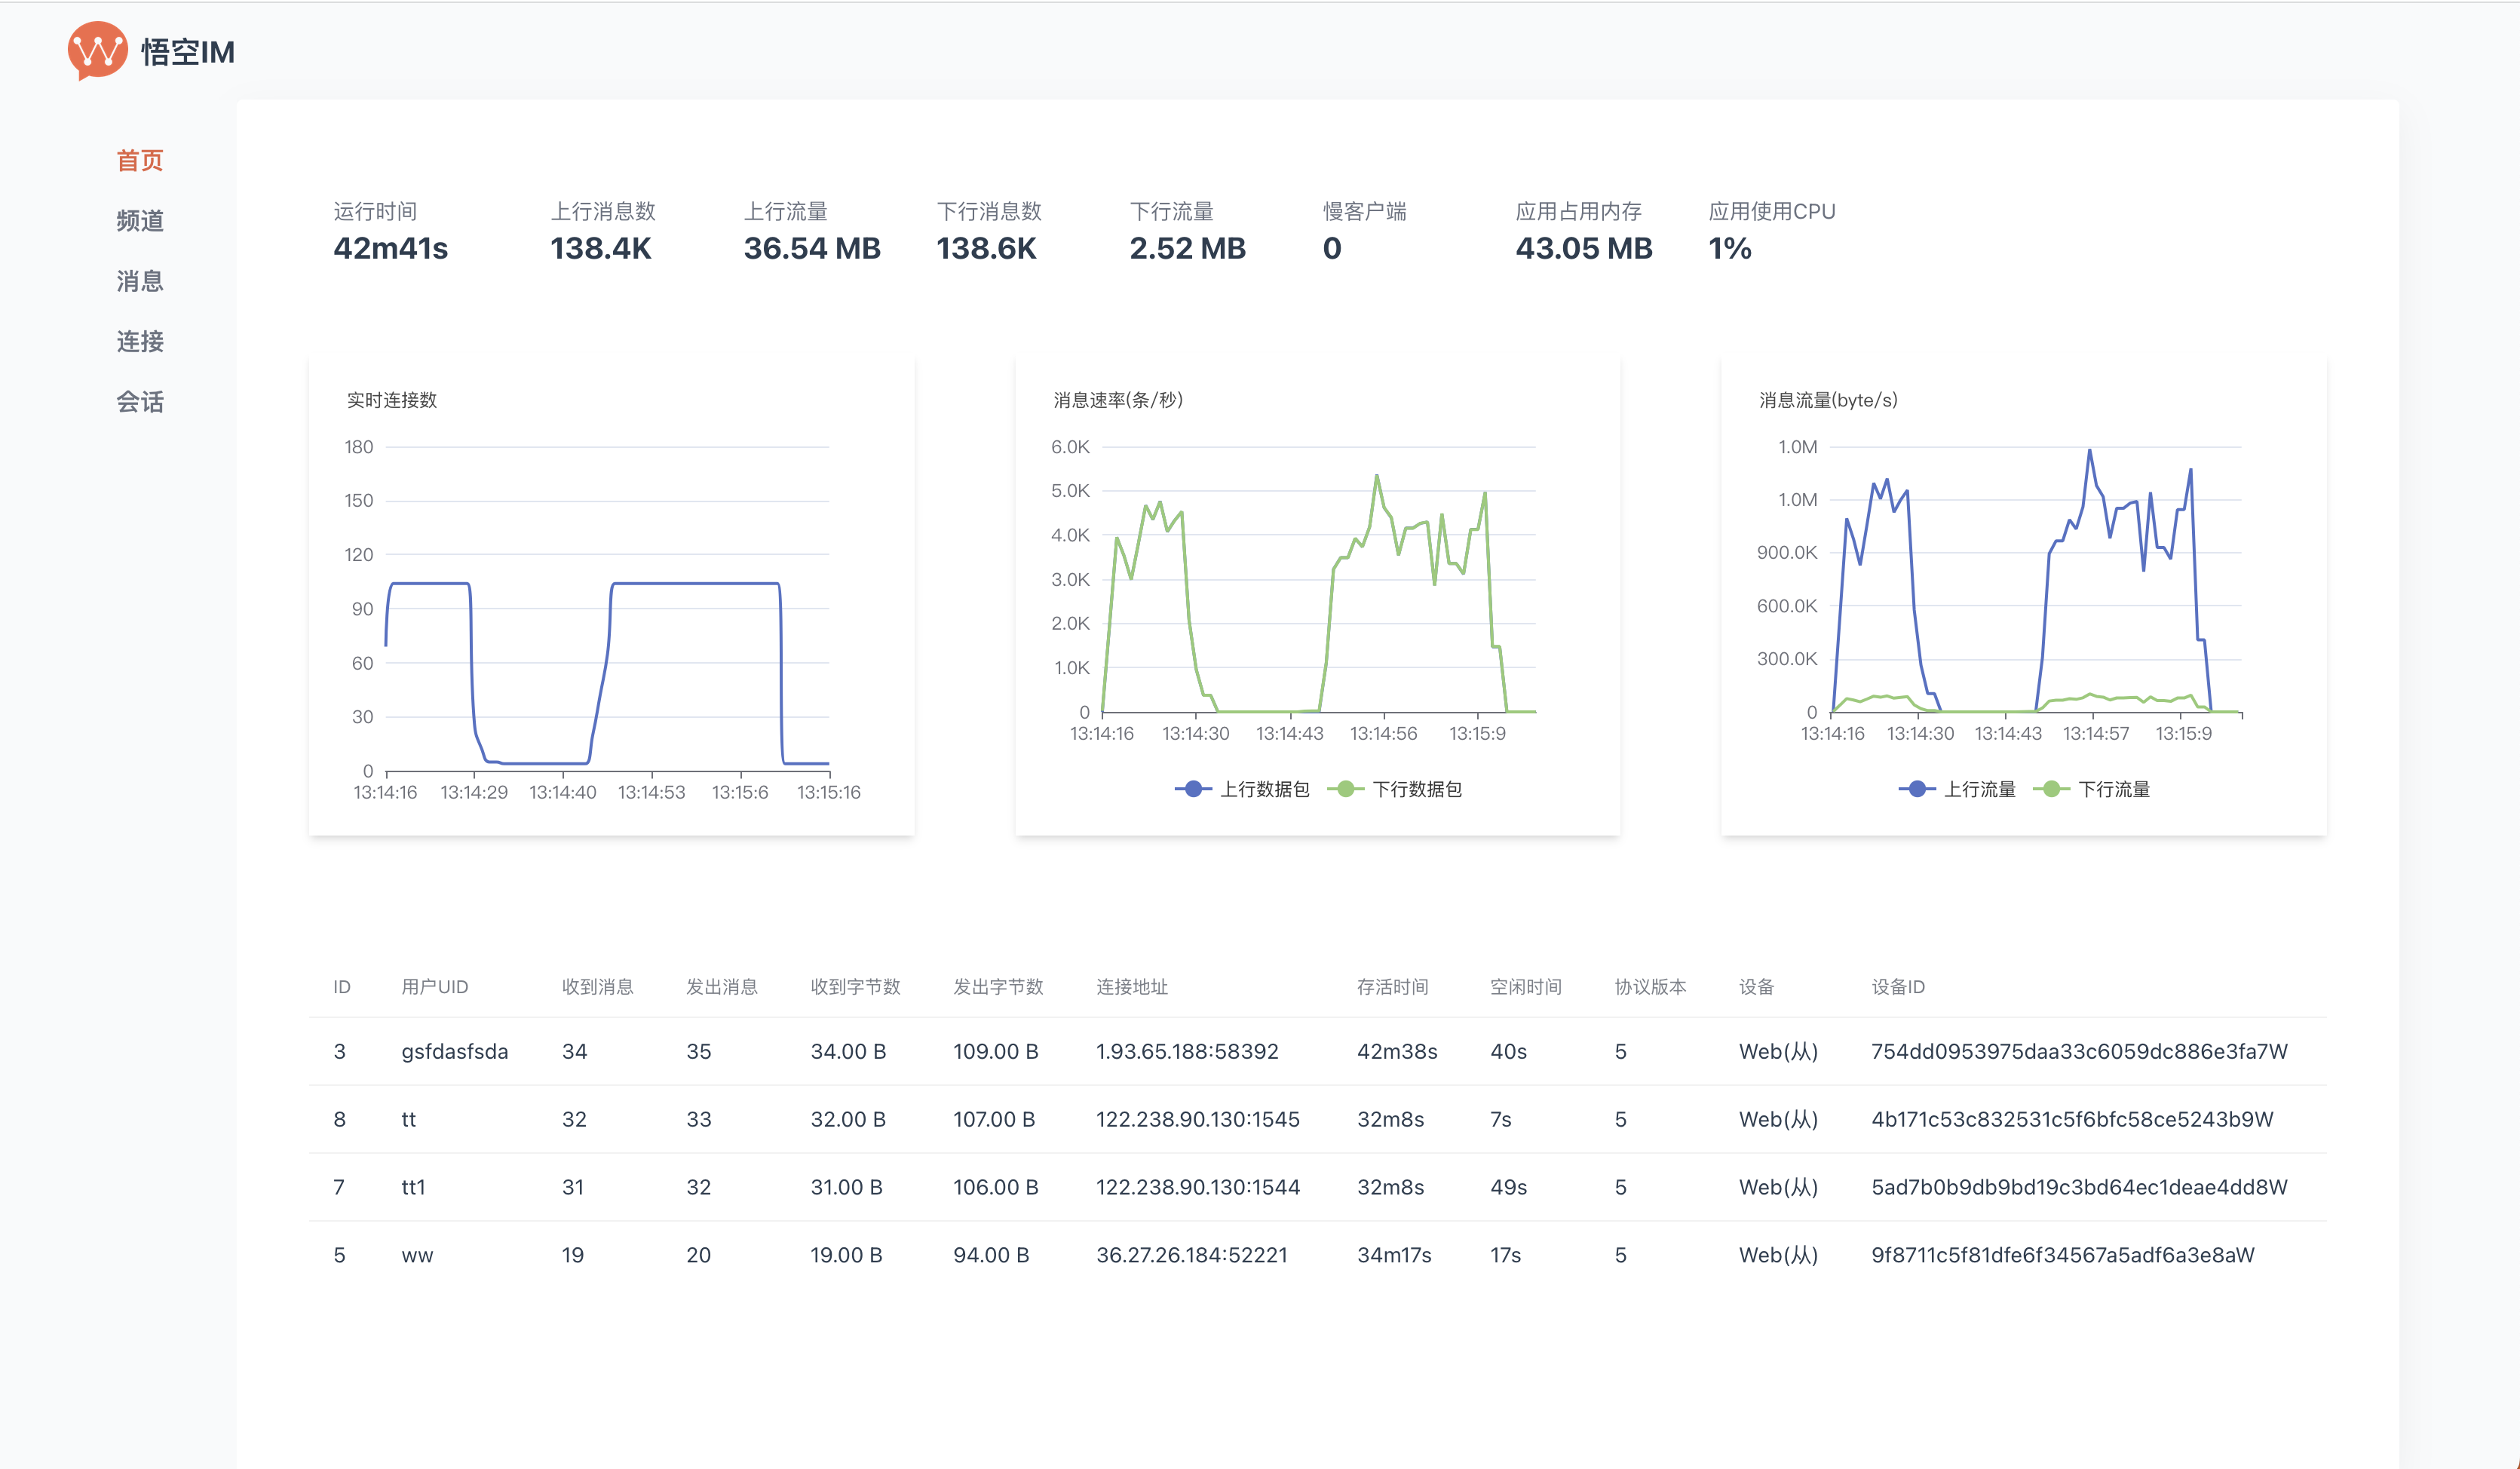This screenshot has width=2520, height=1469.
Task: Navigate to the 连接 connections page
Action: coord(139,341)
